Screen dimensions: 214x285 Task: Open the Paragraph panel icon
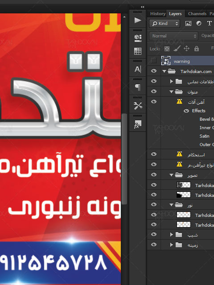tap(138, 87)
